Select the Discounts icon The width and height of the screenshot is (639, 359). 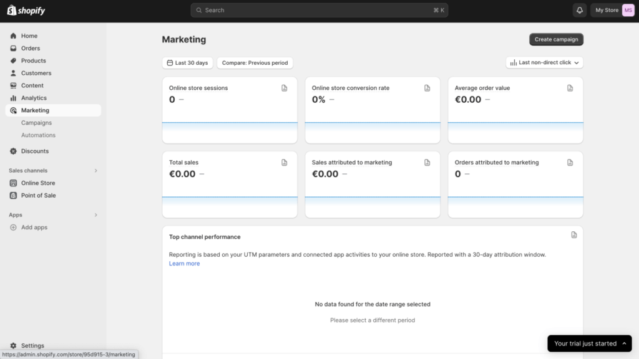[x=12, y=151]
